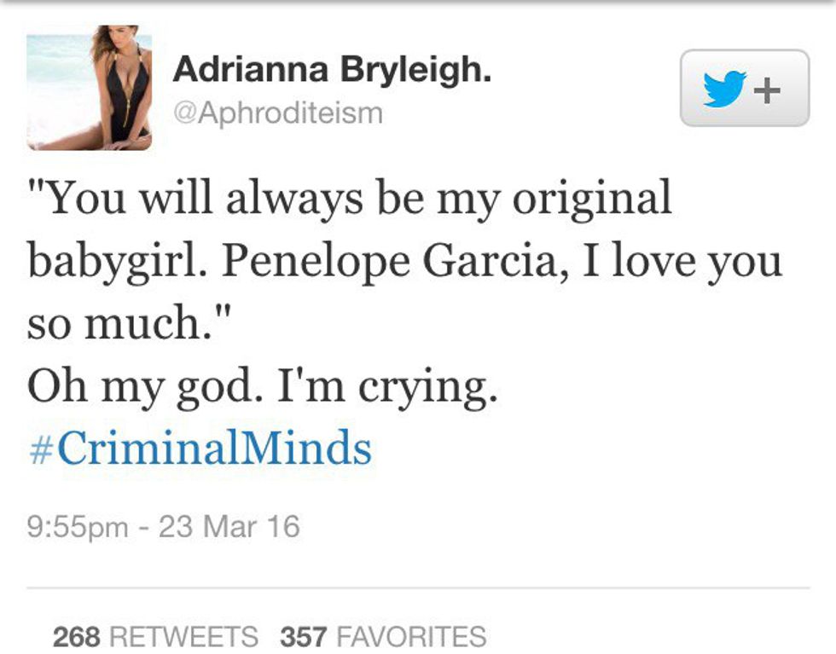Follow Adrianna Bryleigh with the follow button

(x=744, y=89)
